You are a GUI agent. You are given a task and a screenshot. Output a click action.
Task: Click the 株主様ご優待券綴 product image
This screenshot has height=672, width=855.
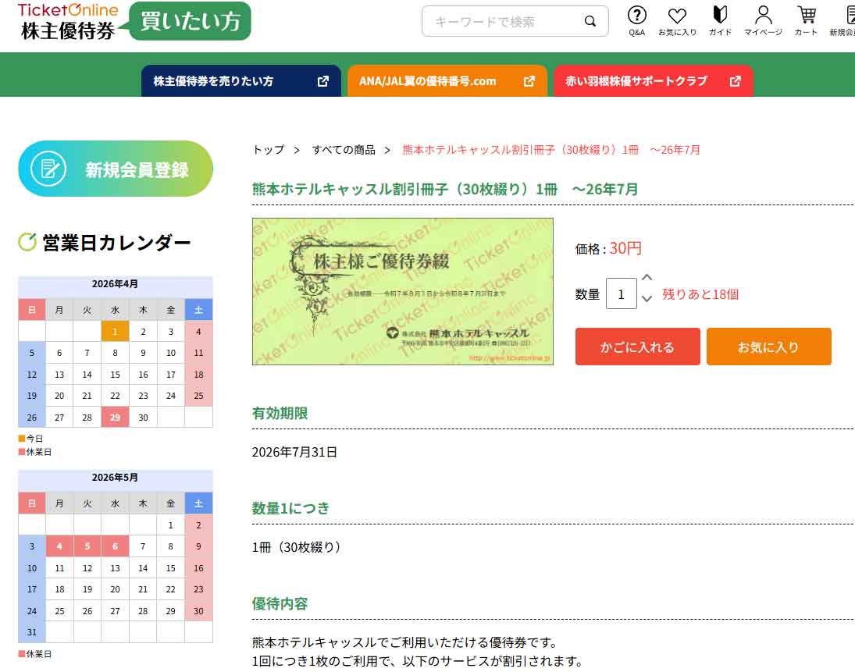click(402, 291)
